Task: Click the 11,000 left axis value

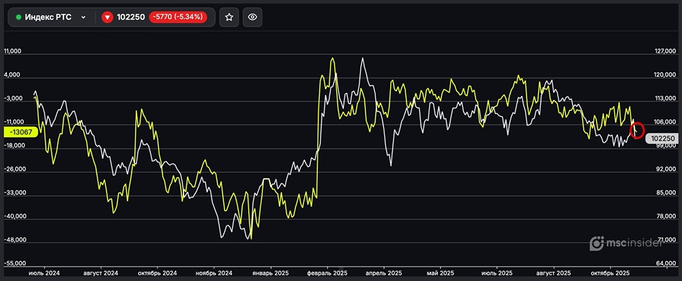Action: point(12,51)
